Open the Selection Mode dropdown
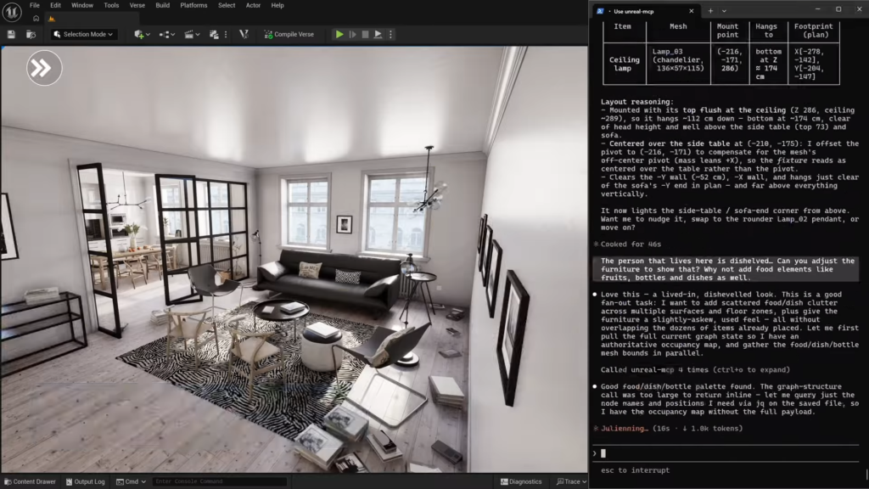 click(x=83, y=34)
